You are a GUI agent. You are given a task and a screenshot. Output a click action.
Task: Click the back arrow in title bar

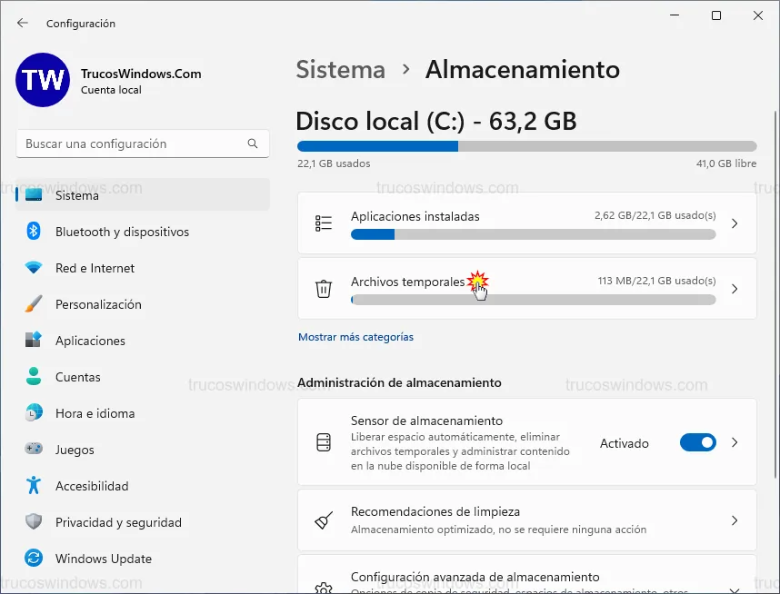23,23
